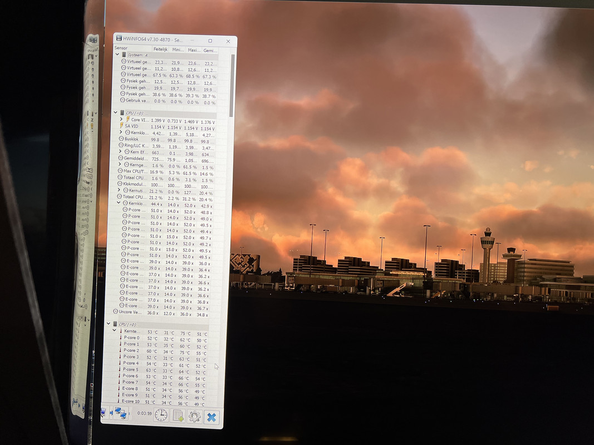Select the P-core 1 temperature row
Image resolution: width=594 pixels, height=445 pixels.
(162, 345)
